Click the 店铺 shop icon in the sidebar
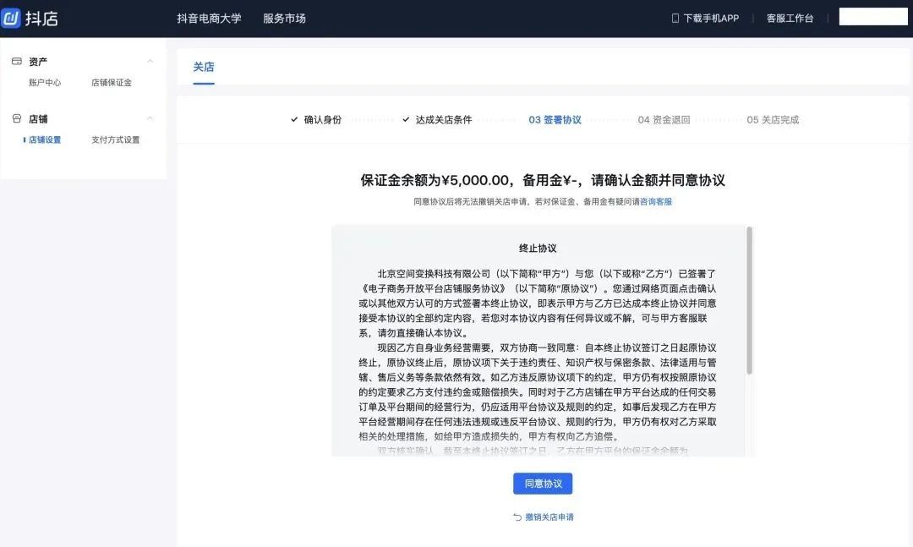This screenshot has width=913, height=547. 15,118
